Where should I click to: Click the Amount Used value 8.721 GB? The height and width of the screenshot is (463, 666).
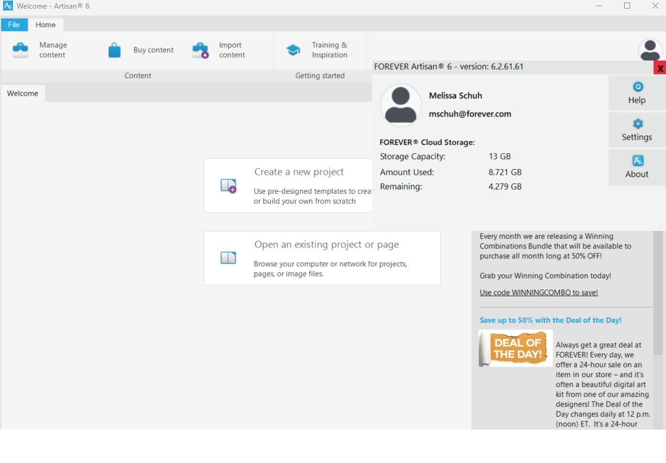pyautogui.click(x=505, y=172)
